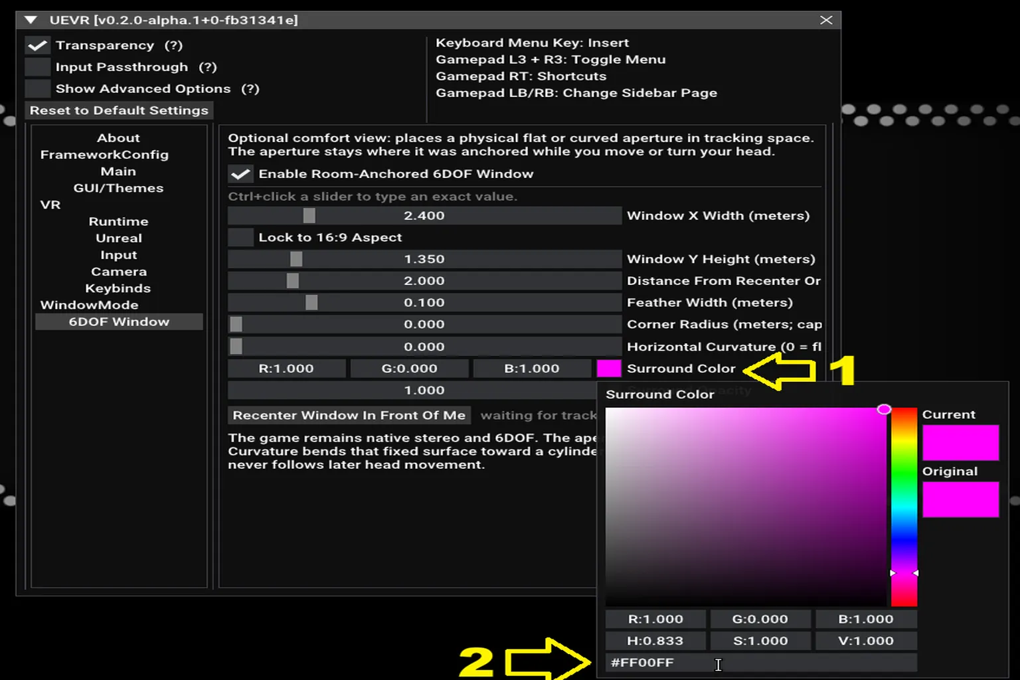Image resolution: width=1020 pixels, height=680 pixels.
Task: Open the About sidebar page
Action: [118, 138]
